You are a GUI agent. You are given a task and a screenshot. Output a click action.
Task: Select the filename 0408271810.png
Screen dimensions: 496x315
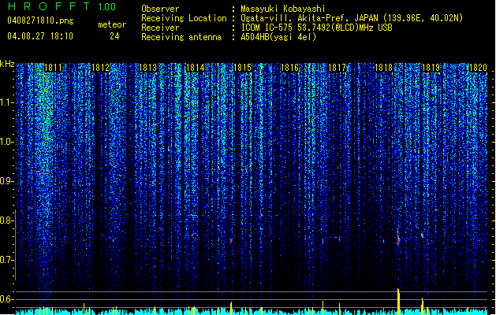40,21
